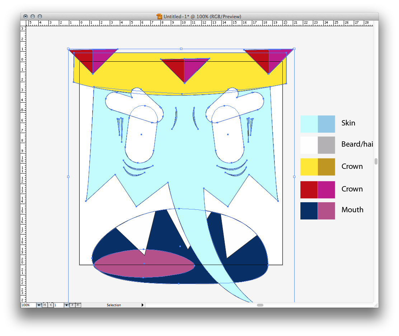This screenshot has width=399, height=336.
Task: Go to the next artboard
Action: coord(72,305)
